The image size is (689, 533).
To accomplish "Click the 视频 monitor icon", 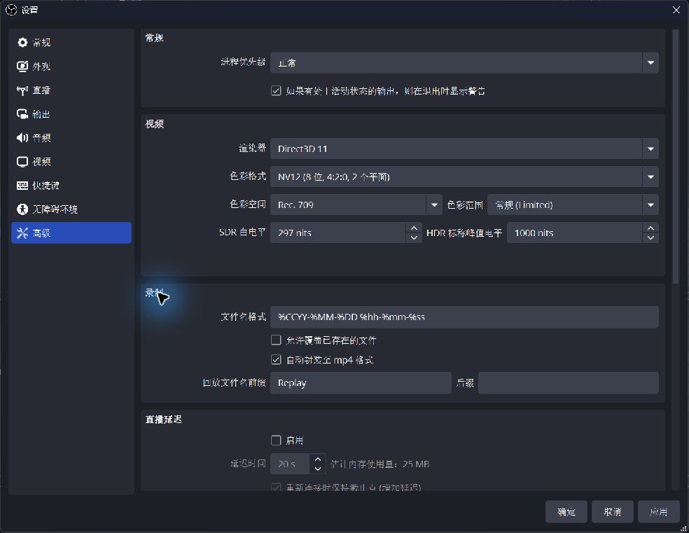I will tap(22, 162).
